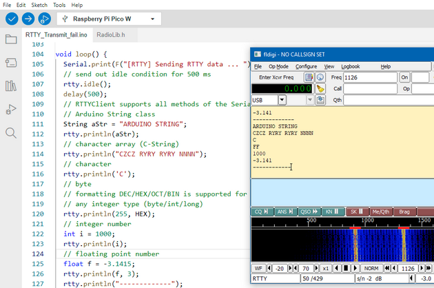Click the QSO macro button
This screenshot has width=434, height=288.
tap(309, 212)
